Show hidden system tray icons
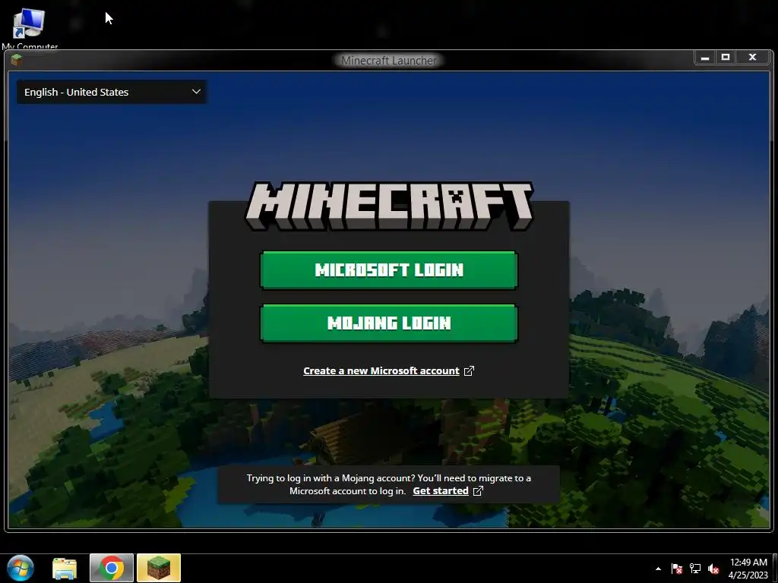This screenshot has height=583, width=778. tap(659, 569)
